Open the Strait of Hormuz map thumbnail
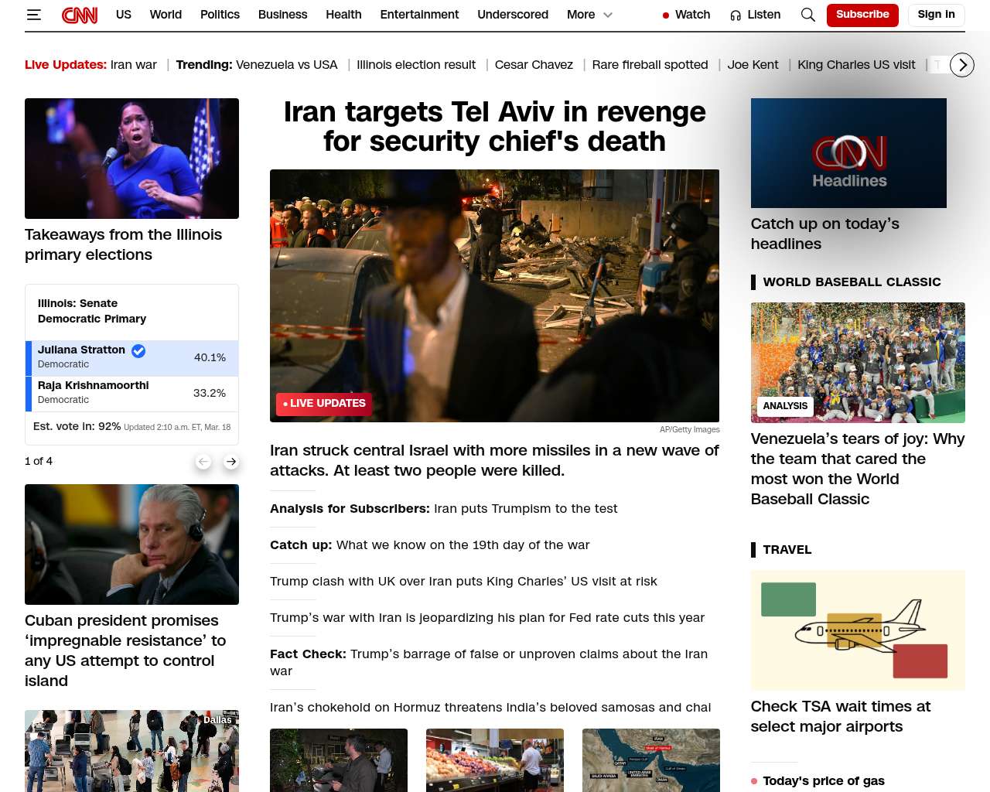Viewport: 990px width, 792px height. pyautogui.click(x=650, y=760)
